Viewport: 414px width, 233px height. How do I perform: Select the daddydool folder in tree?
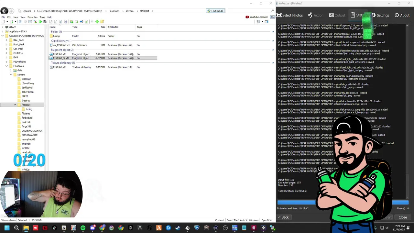[x=27, y=88]
